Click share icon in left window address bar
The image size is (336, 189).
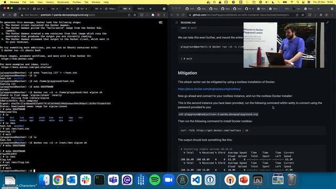click(129, 15)
